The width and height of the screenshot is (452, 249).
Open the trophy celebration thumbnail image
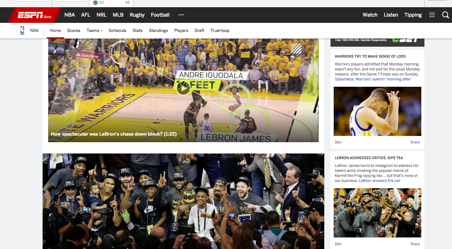pos(378,213)
